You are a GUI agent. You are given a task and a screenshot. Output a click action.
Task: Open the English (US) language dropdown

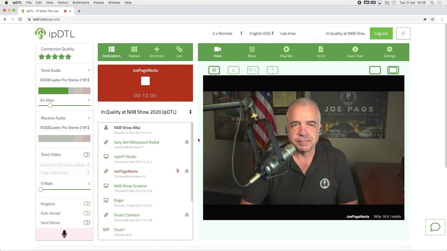(262, 33)
